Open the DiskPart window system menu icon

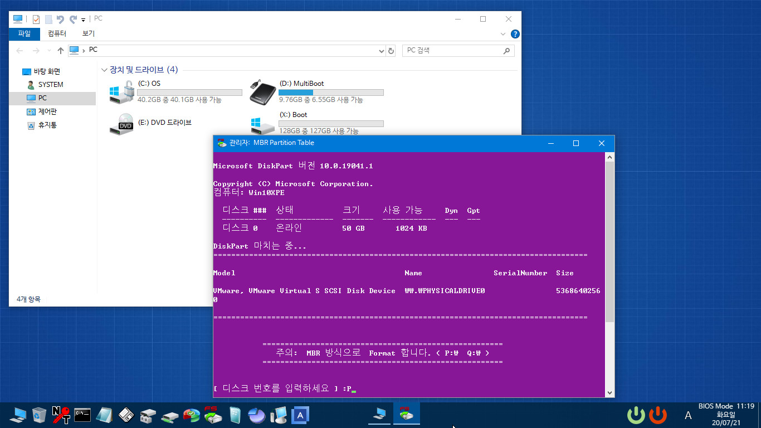(221, 143)
